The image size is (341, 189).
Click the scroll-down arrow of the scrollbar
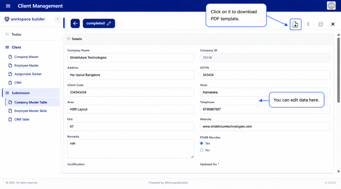338,171
